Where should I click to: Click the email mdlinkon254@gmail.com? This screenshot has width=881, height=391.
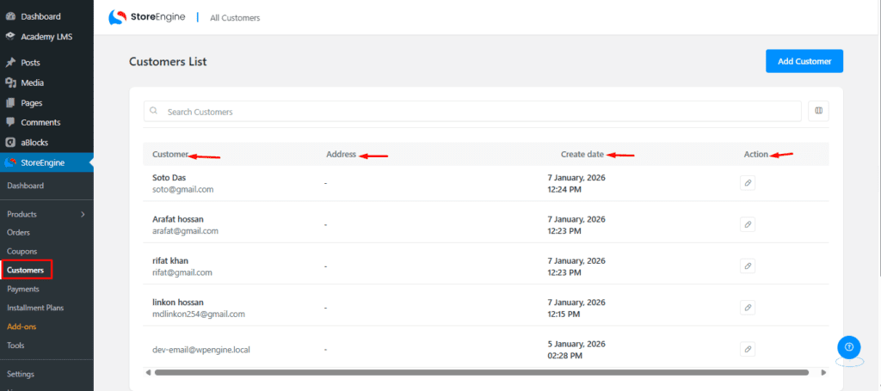tap(199, 315)
